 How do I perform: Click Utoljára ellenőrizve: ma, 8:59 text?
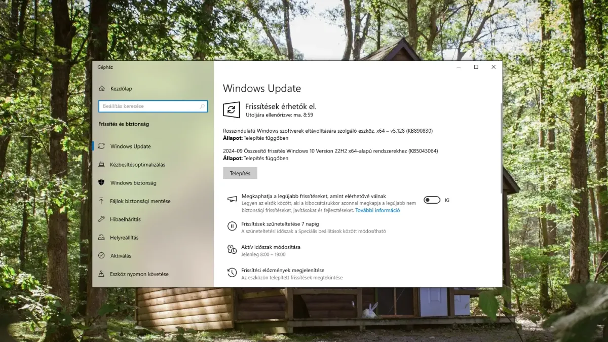[x=280, y=115]
